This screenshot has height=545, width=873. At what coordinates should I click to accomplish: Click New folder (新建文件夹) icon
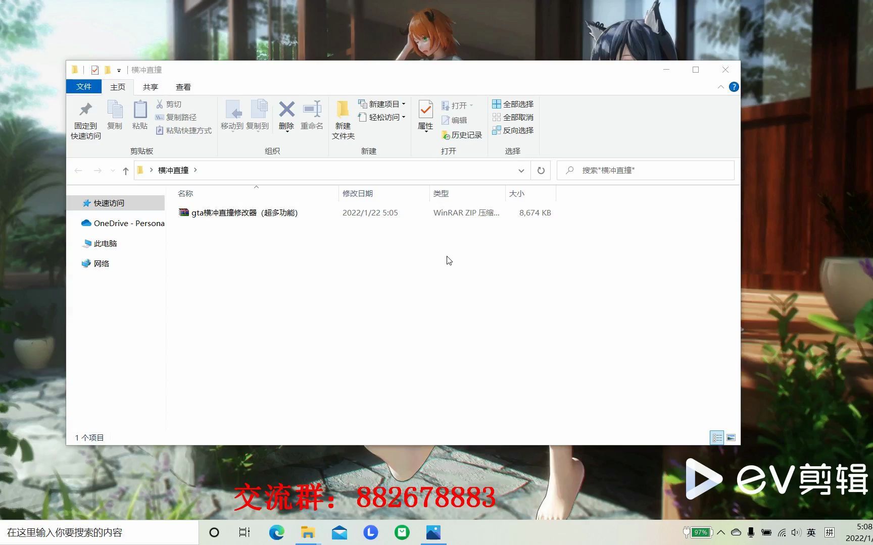click(343, 109)
